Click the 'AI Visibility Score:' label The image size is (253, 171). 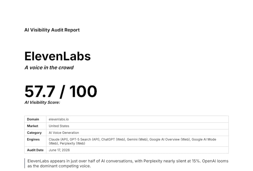pyautogui.click(x=42, y=102)
